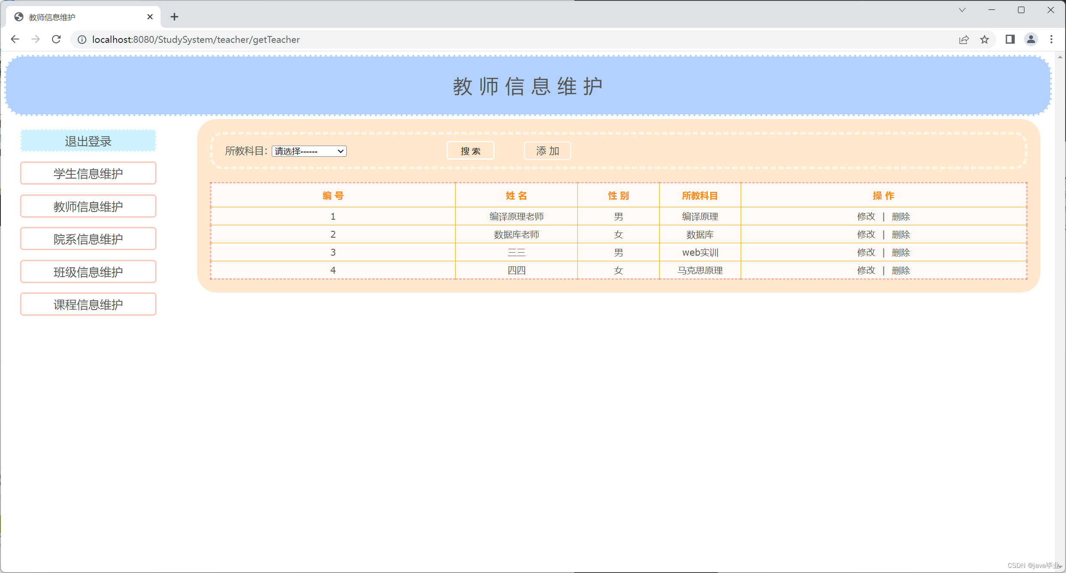
Task: Click the 编号 column header
Action: [333, 196]
